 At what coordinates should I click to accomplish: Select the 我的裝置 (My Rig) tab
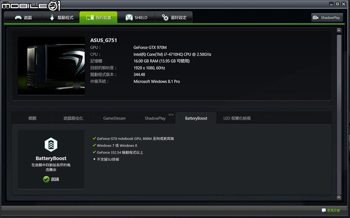coord(98,17)
